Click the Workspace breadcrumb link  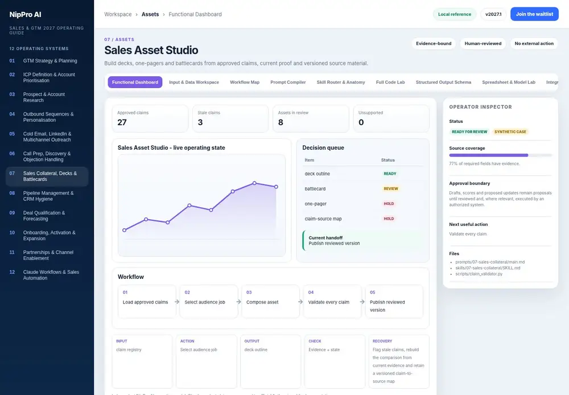(118, 14)
